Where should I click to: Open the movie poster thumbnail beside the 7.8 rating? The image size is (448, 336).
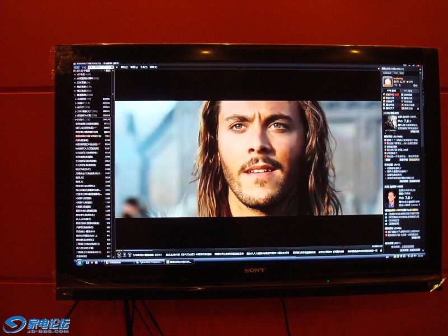click(390, 124)
